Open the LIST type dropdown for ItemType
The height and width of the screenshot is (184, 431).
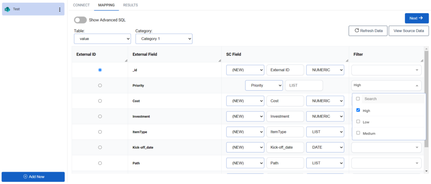[325, 132]
